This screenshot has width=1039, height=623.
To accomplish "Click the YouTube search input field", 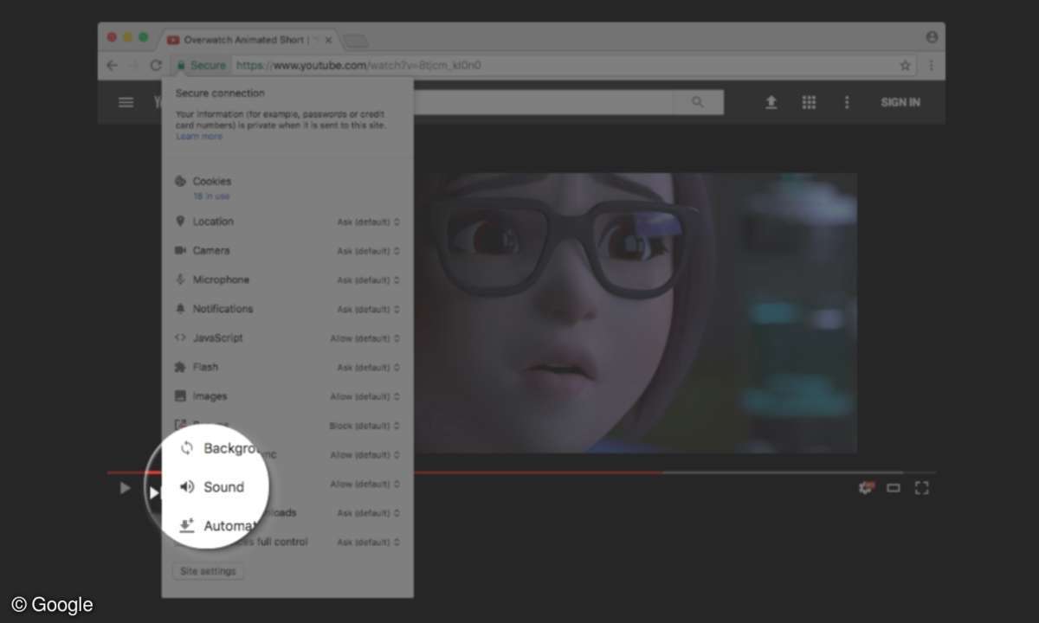I will 544,102.
